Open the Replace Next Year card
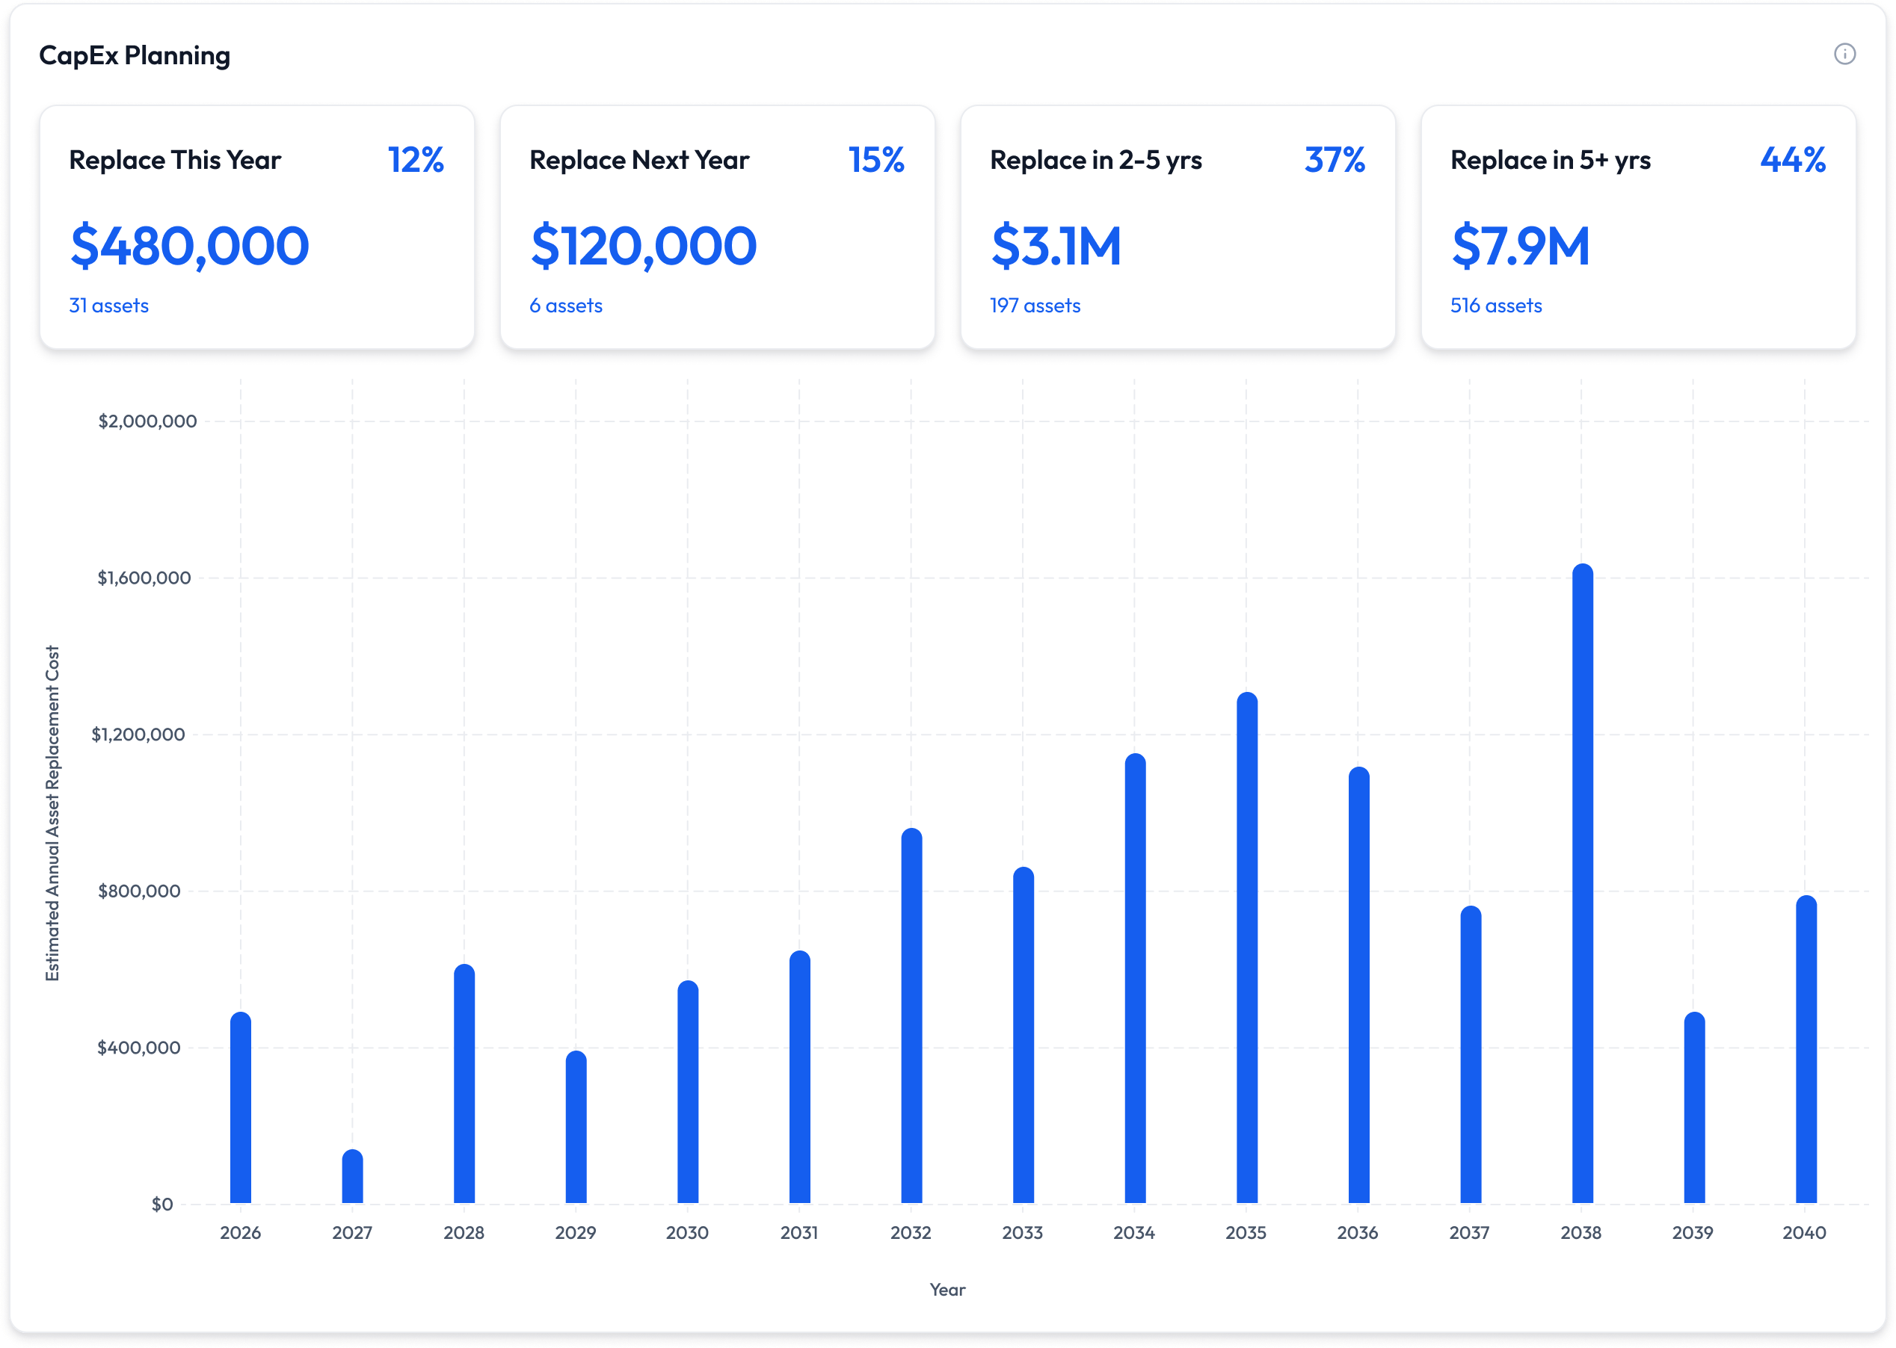The height and width of the screenshot is (1348, 1896). pos(717,226)
